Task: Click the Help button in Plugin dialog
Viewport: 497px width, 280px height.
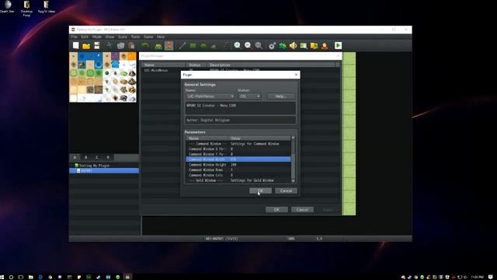Action: pyautogui.click(x=280, y=96)
